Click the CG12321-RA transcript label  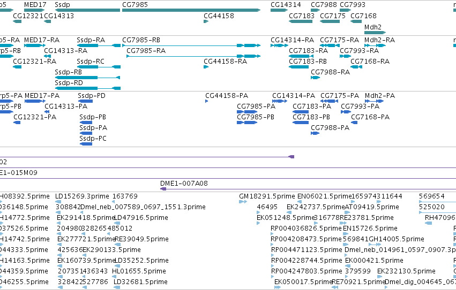click(x=35, y=62)
